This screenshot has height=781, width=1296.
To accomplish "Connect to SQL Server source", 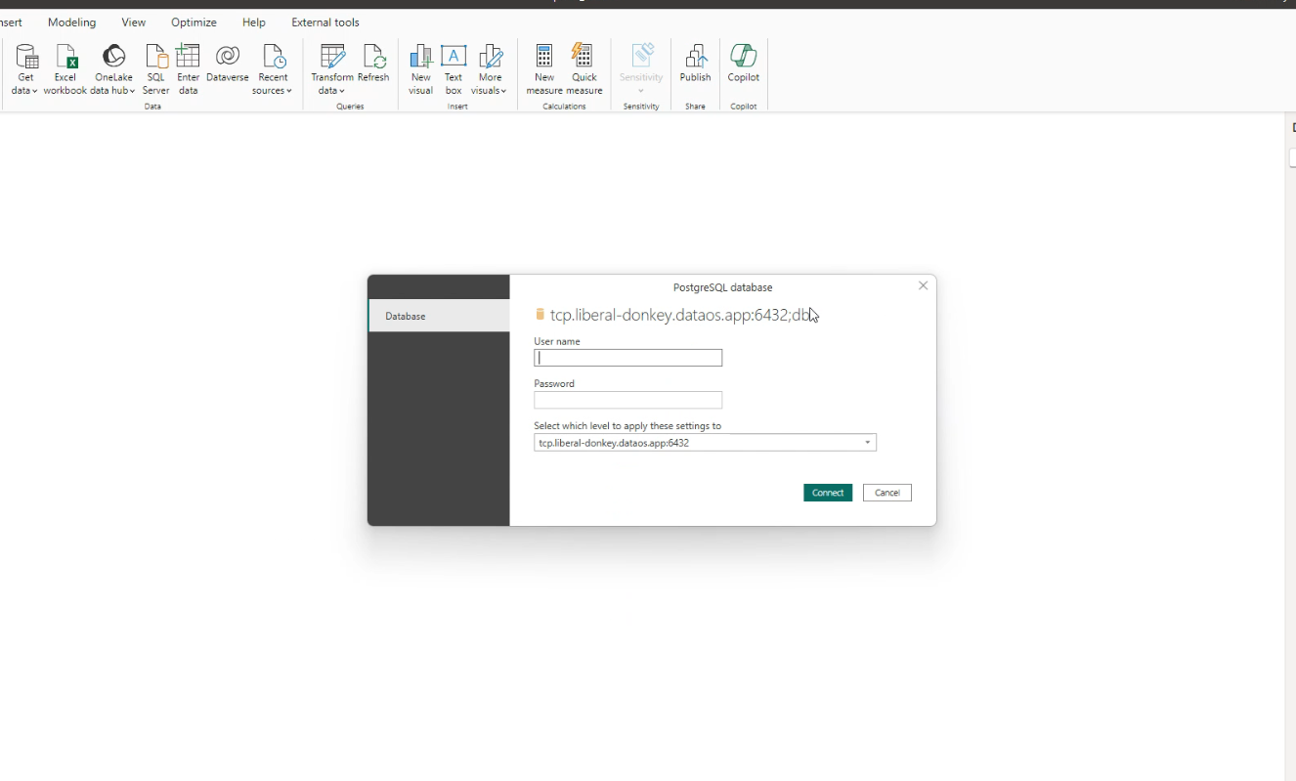I will (156, 69).
